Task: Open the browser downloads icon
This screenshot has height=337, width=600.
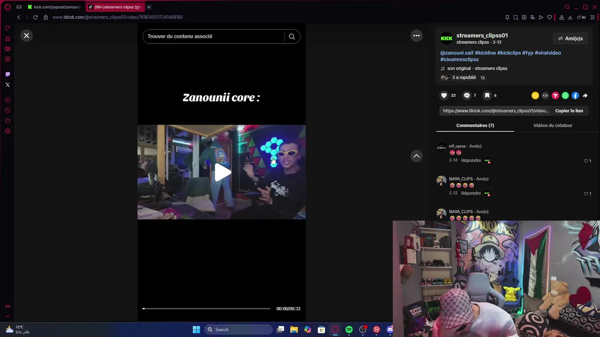Action: (x=570, y=17)
